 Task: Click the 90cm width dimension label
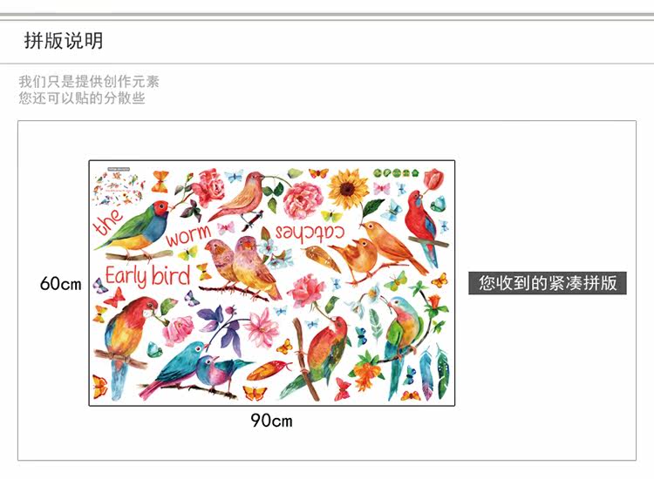pyautogui.click(x=271, y=421)
